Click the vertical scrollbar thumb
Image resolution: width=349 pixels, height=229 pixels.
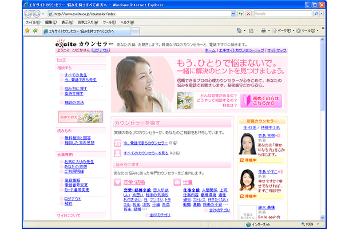point(322,76)
